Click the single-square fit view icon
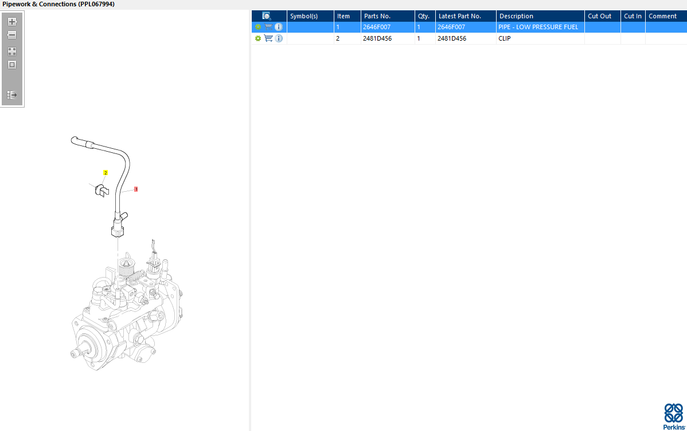This screenshot has height=431, width=687. pyautogui.click(x=12, y=65)
